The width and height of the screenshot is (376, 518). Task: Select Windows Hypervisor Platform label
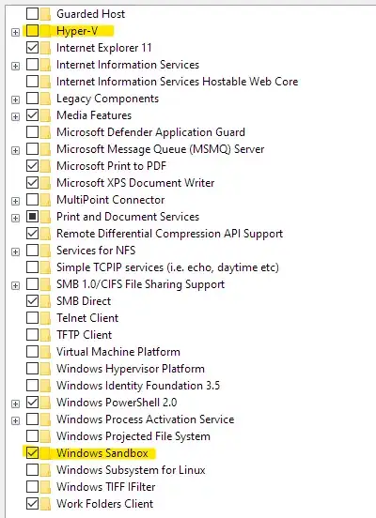coord(131,369)
